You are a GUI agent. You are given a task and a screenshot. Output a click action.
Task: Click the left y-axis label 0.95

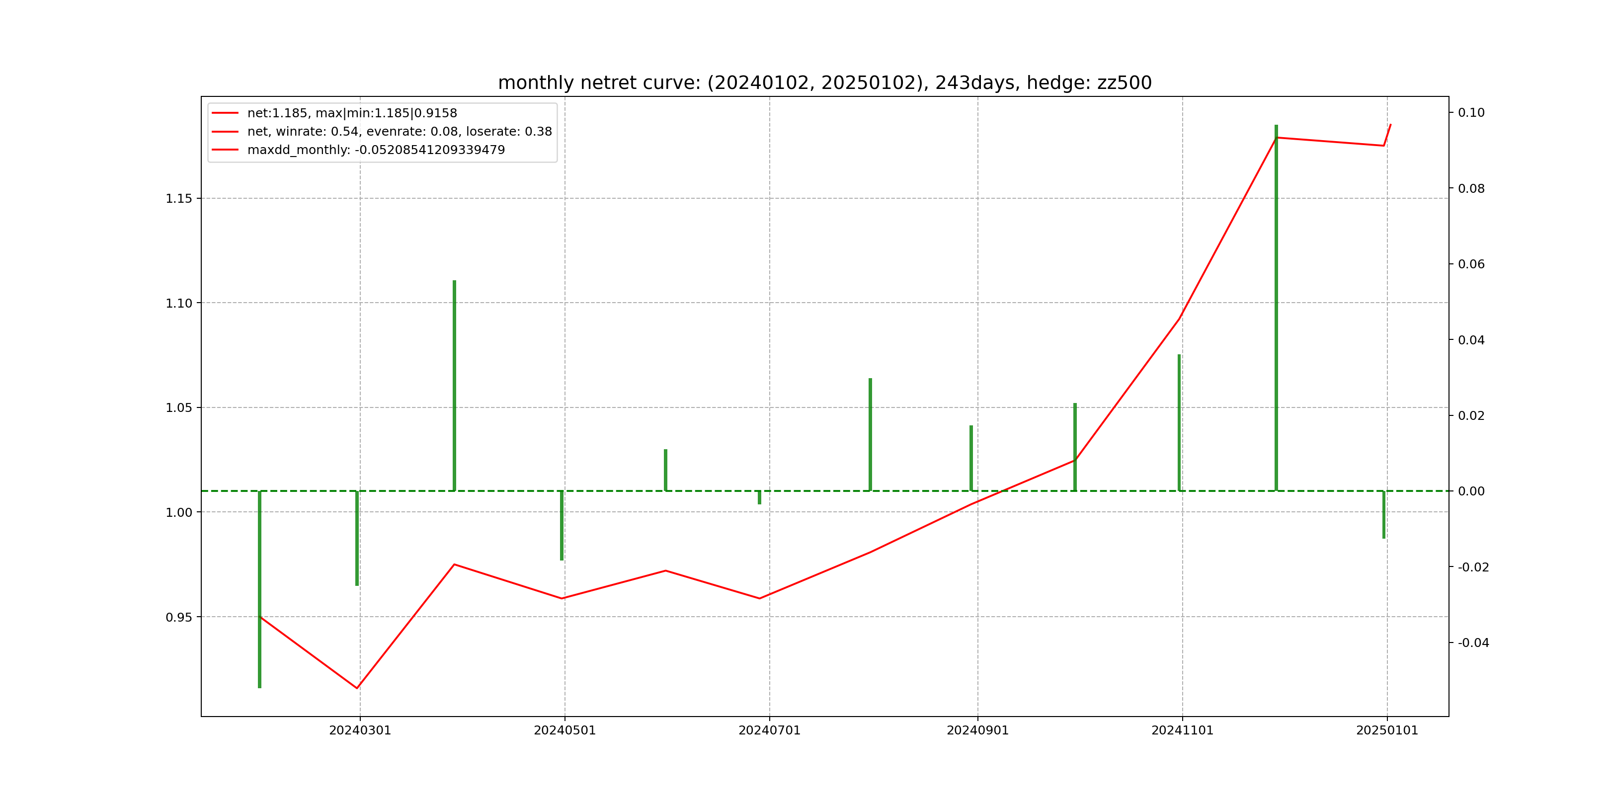tap(179, 618)
